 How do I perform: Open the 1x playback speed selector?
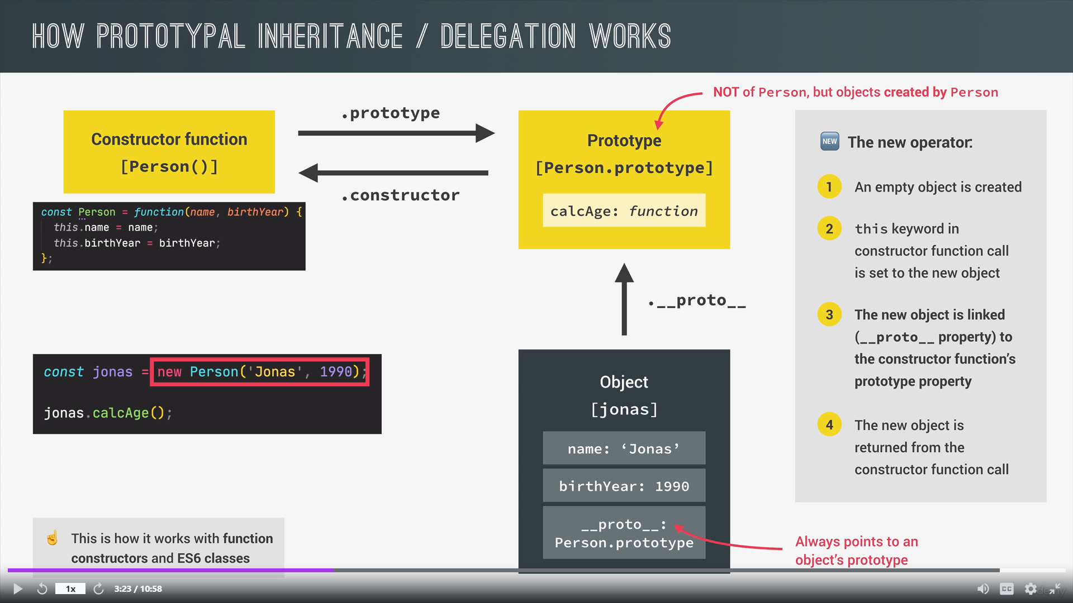click(70, 589)
